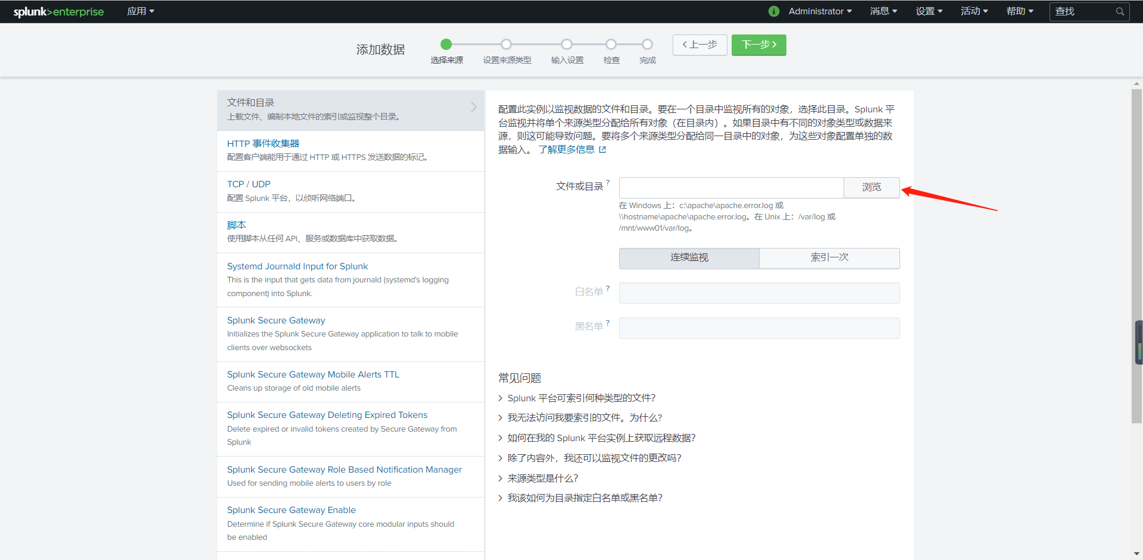Expand FAQ: 我无法访问我要索引的文件
The width and height of the screenshot is (1143, 560).
(580, 418)
